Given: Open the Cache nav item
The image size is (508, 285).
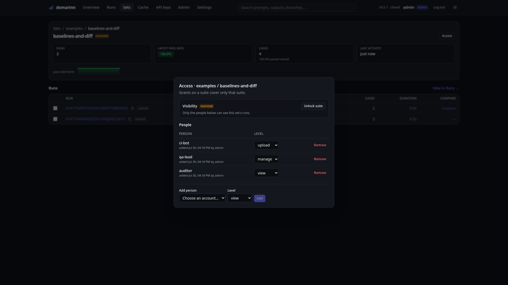Looking at the screenshot, I should coord(143,7).
